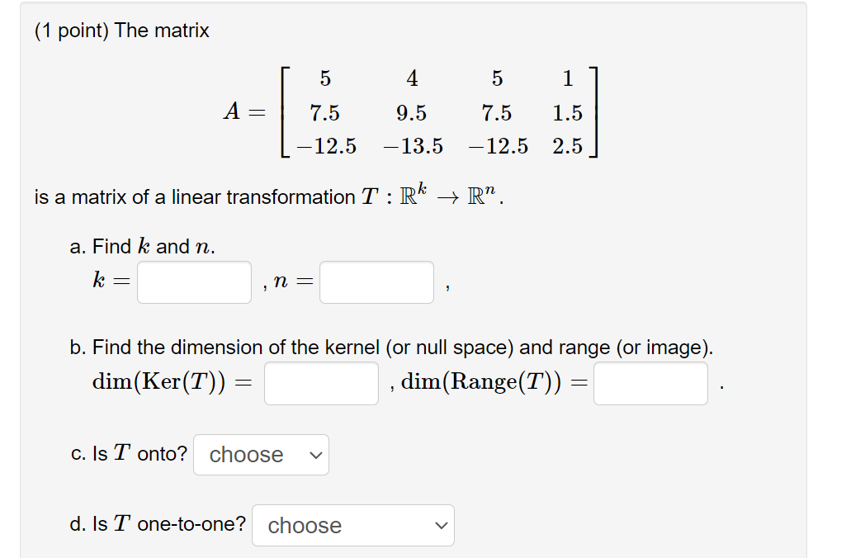Viewport: 865px width, 558px height.
Task: Open the 'Is T one-to-one?' choose dropdown
Action: coord(352,526)
